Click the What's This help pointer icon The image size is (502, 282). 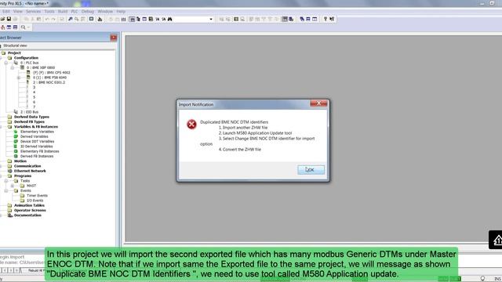pos(332,19)
